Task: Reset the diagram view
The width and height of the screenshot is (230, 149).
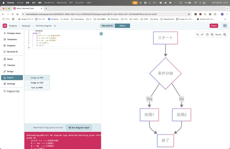Action: [218, 35]
